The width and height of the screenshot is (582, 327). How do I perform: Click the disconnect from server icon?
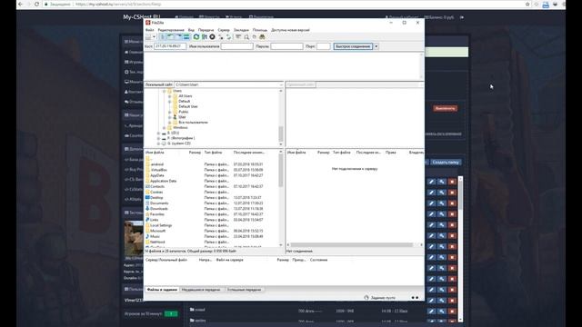221,37
